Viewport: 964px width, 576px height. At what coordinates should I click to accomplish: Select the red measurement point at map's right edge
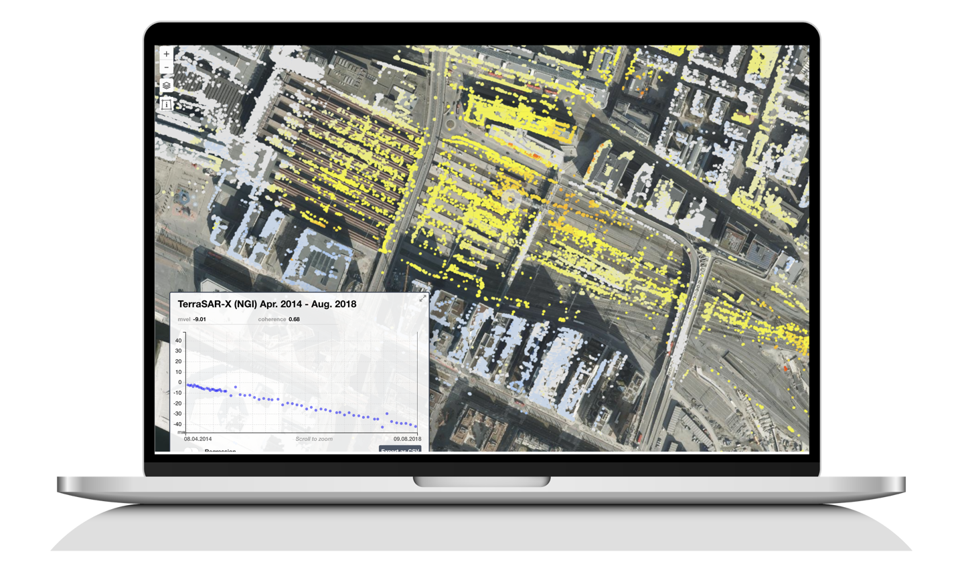786,368
